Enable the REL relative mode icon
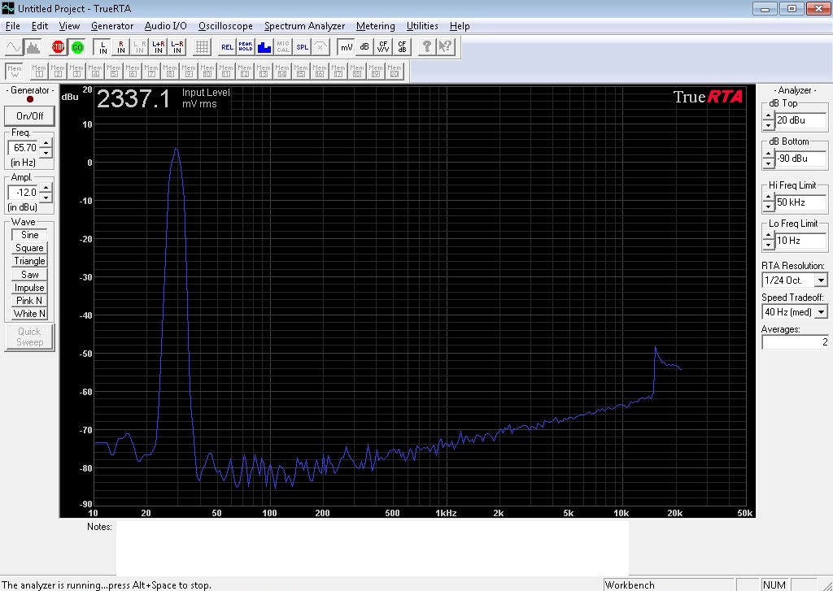Image resolution: width=833 pixels, height=591 pixels. pos(227,47)
